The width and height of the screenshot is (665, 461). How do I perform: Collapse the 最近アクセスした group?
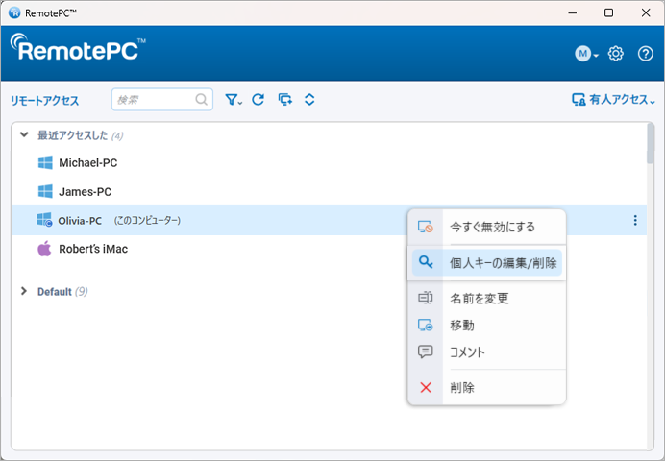click(24, 134)
